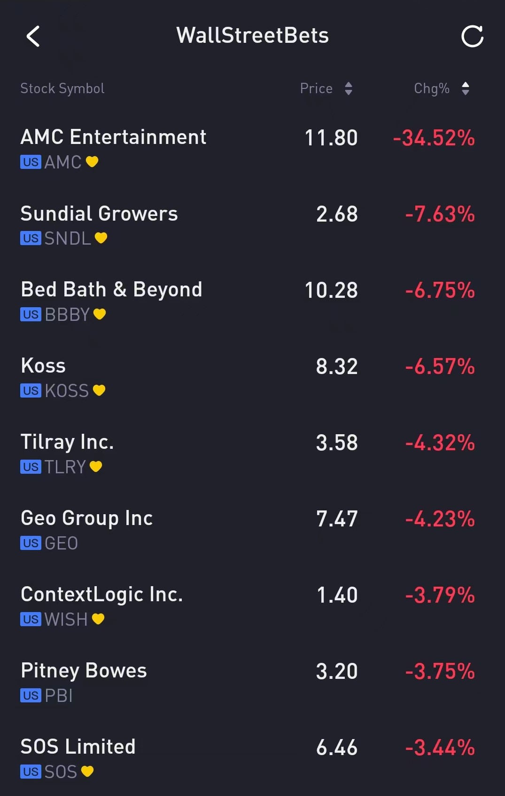The image size is (505, 796).
Task: Open the Sundial Growers stock row
Action: 252,225
